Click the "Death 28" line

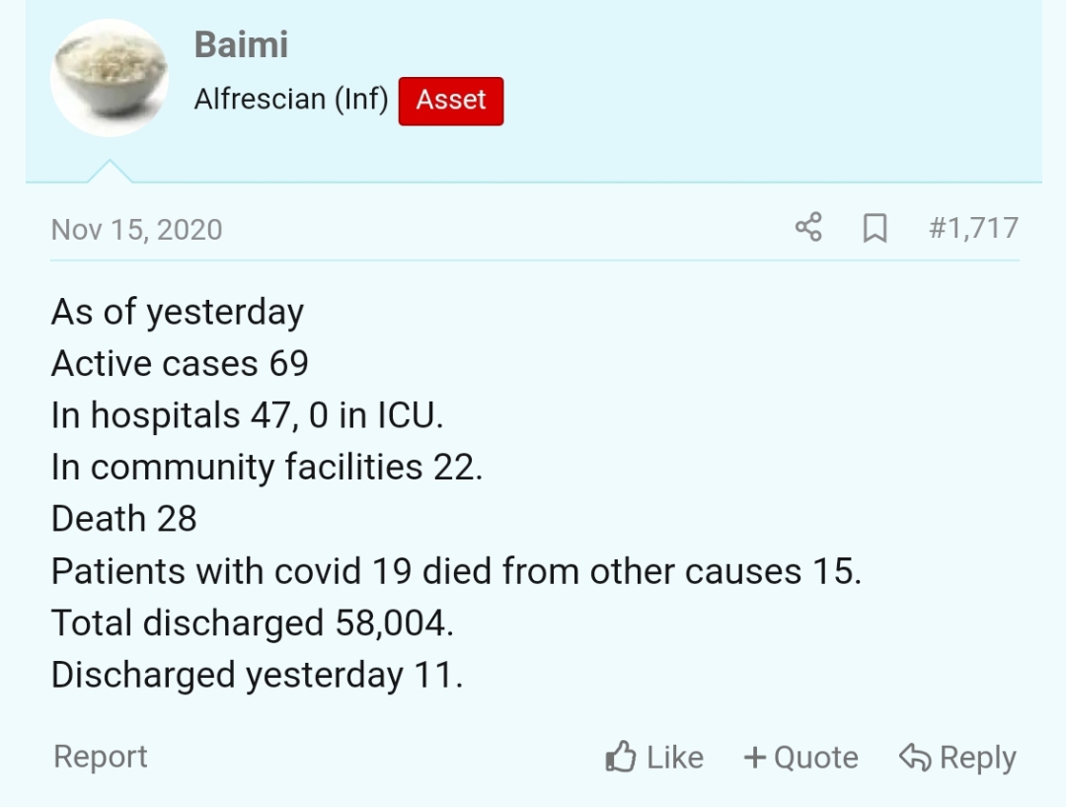pos(124,519)
